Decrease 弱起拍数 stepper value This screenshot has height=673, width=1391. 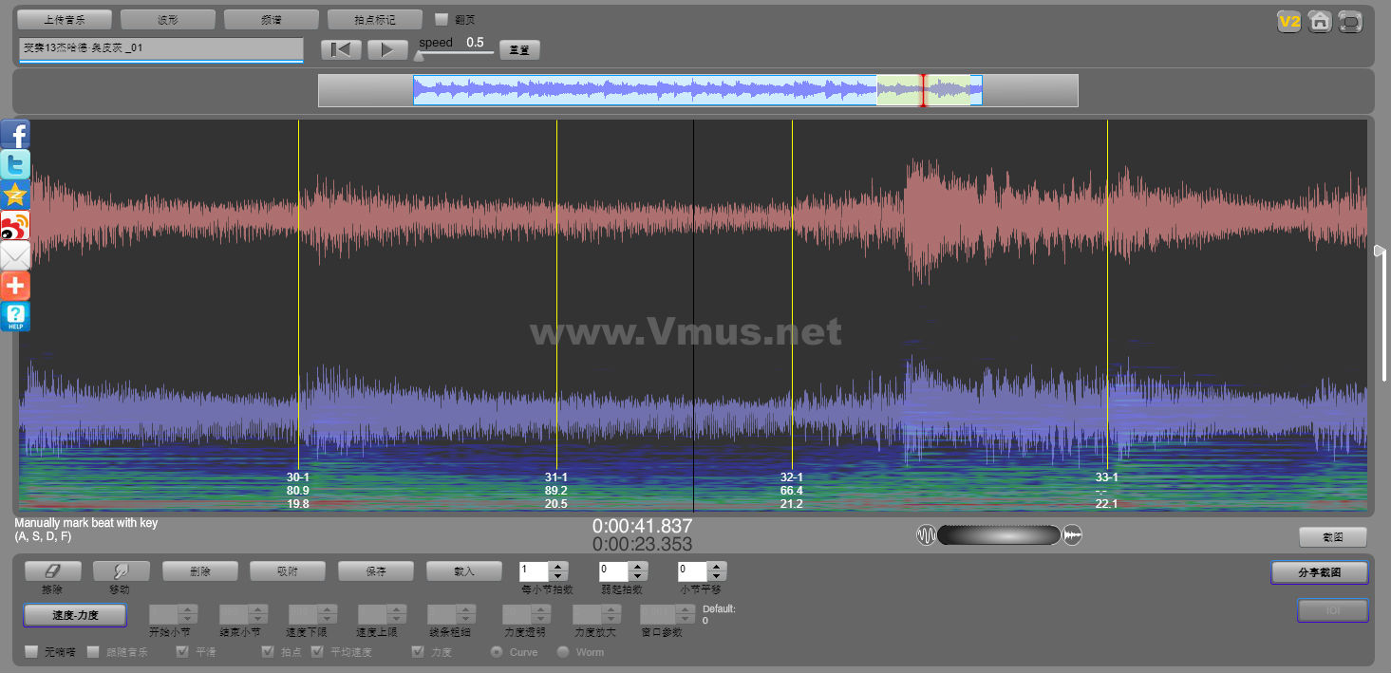click(638, 576)
